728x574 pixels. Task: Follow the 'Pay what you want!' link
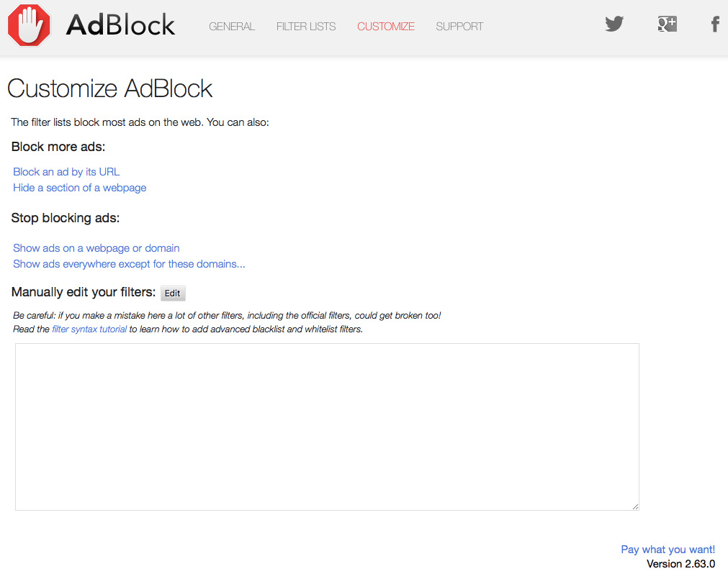(668, 550)
